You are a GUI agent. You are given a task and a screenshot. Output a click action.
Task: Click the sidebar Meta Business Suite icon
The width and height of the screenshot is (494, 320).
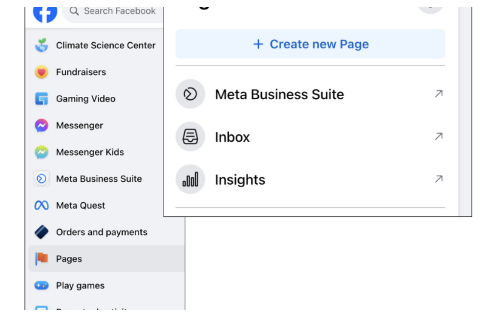click(x=41, y=179)
